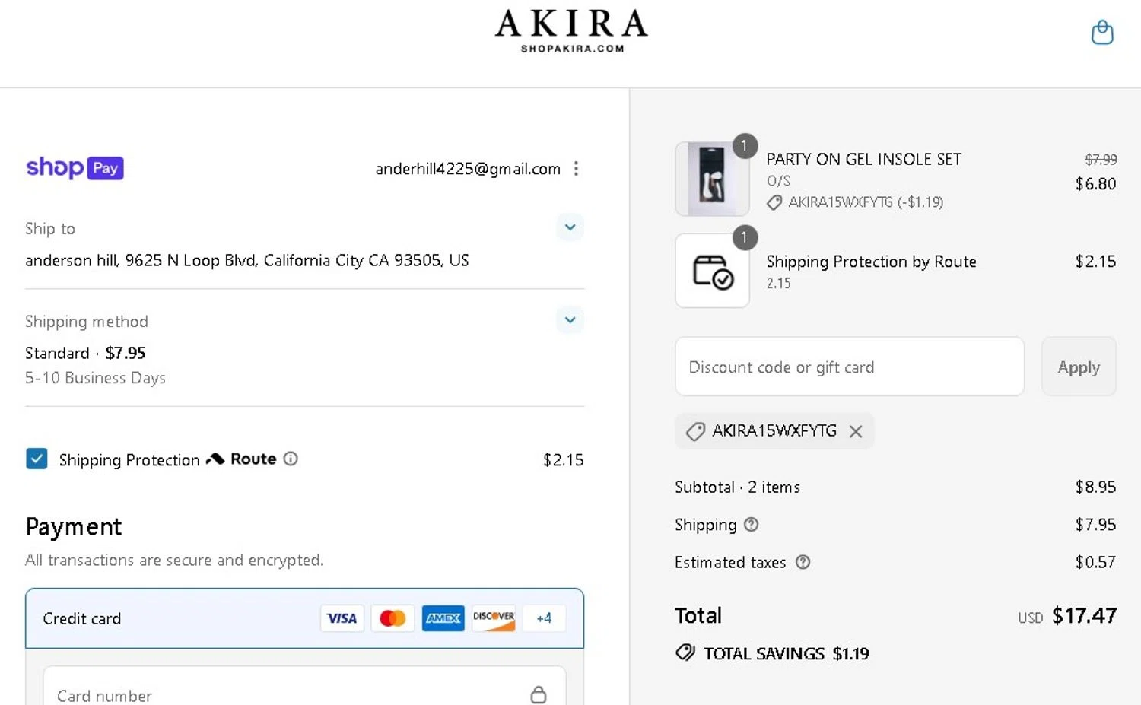Click the 'Standard · $7.95' shipping text
The image size is (1141, 705).
(85, 353)
